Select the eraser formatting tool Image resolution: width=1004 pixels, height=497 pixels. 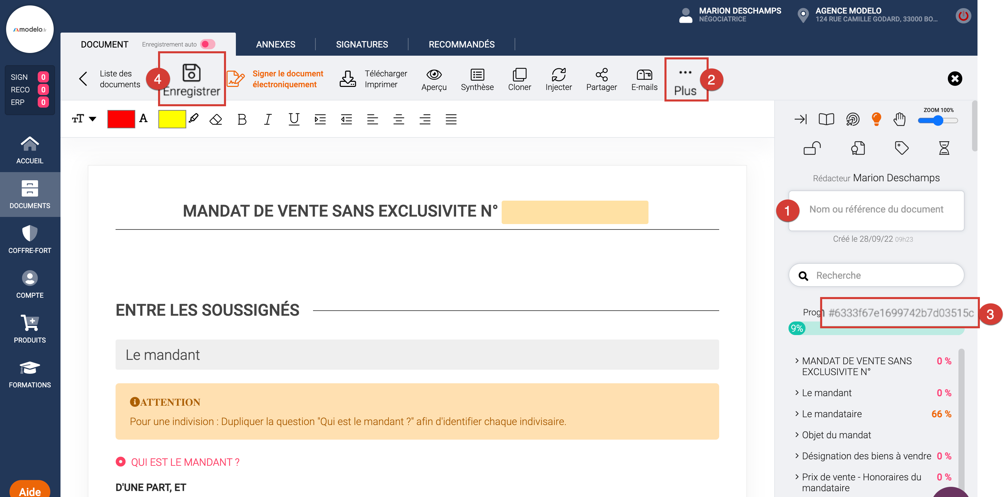[215, 119]
